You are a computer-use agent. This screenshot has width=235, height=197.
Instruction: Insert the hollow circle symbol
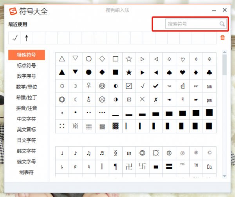(89, 59)
